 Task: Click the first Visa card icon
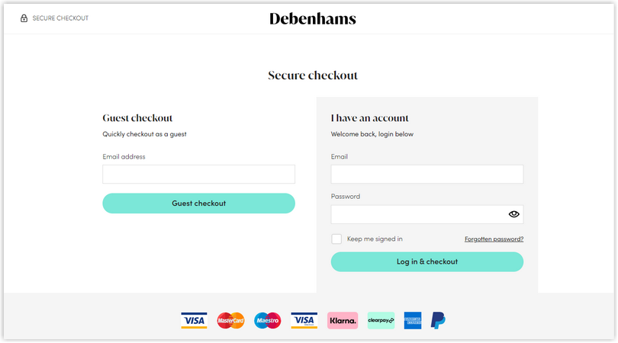pyautogui.click(x=194, y=321)
